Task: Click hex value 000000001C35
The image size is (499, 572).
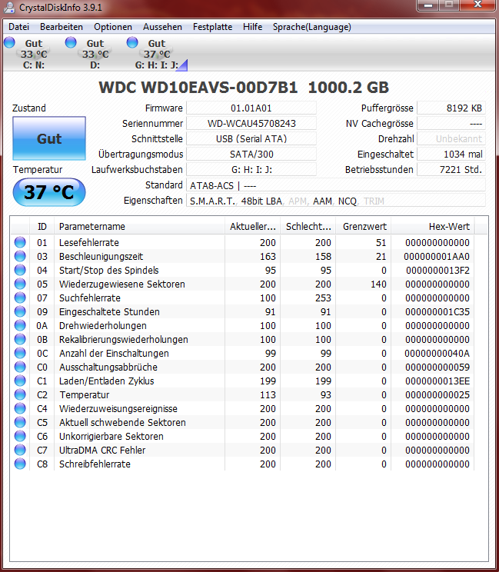Action: point(437,312)
